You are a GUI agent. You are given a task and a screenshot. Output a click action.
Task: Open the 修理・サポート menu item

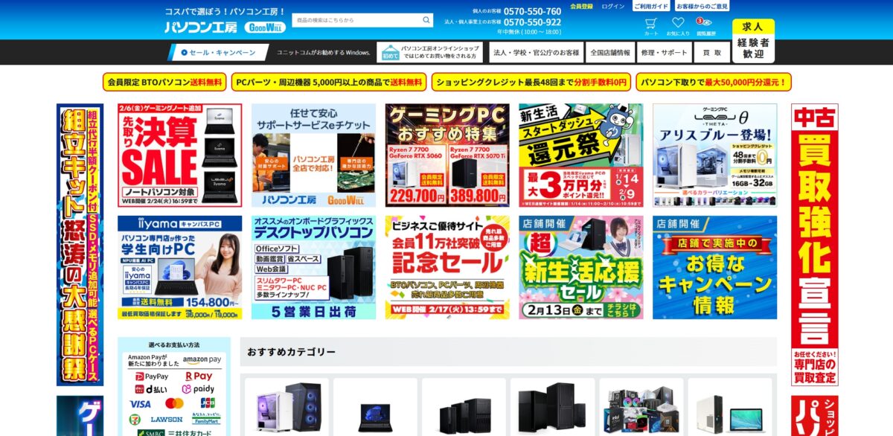(664, 53)
